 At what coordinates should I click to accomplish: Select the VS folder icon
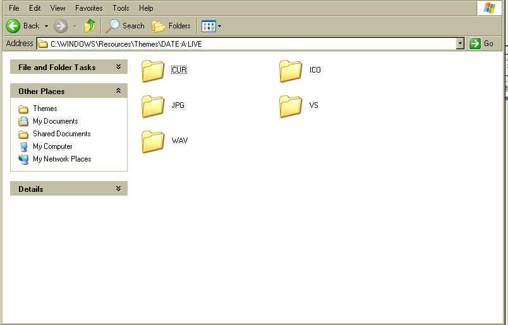click(291, 106)
